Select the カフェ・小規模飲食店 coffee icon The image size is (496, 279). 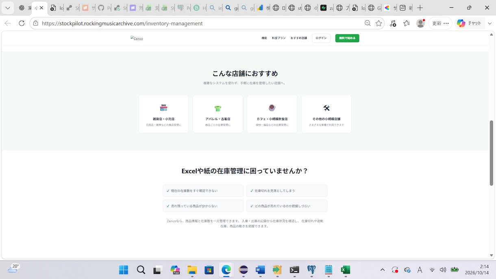(x=272, y=108)
